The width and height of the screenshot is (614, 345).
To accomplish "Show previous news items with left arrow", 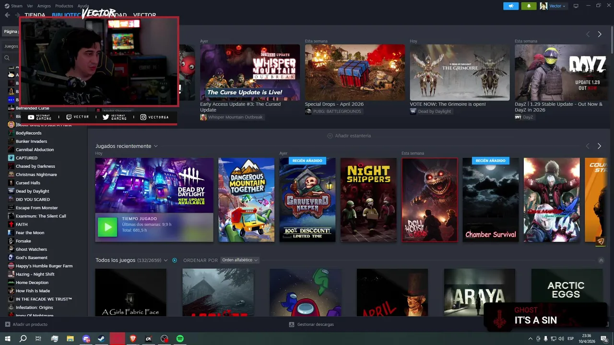I will point(588,34).
